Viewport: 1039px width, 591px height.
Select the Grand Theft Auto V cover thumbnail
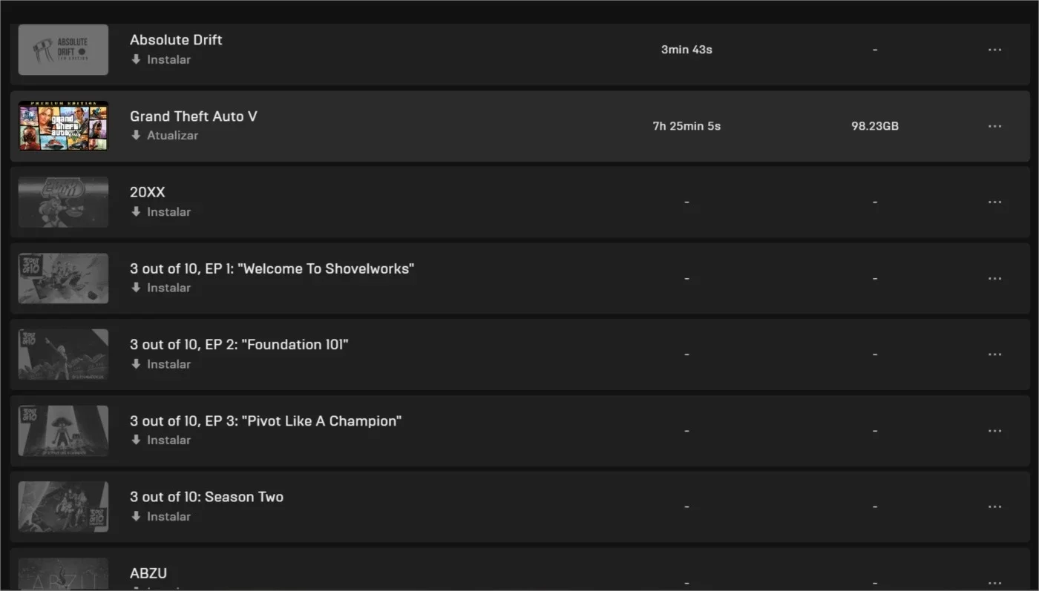coord(63,126)
